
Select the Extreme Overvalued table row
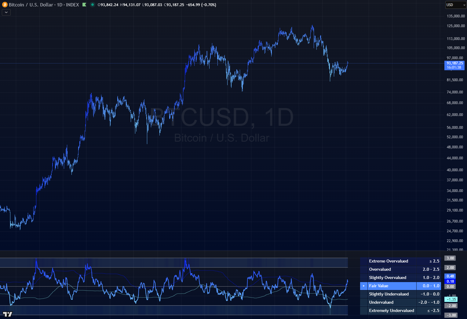[x=388, y=261]
